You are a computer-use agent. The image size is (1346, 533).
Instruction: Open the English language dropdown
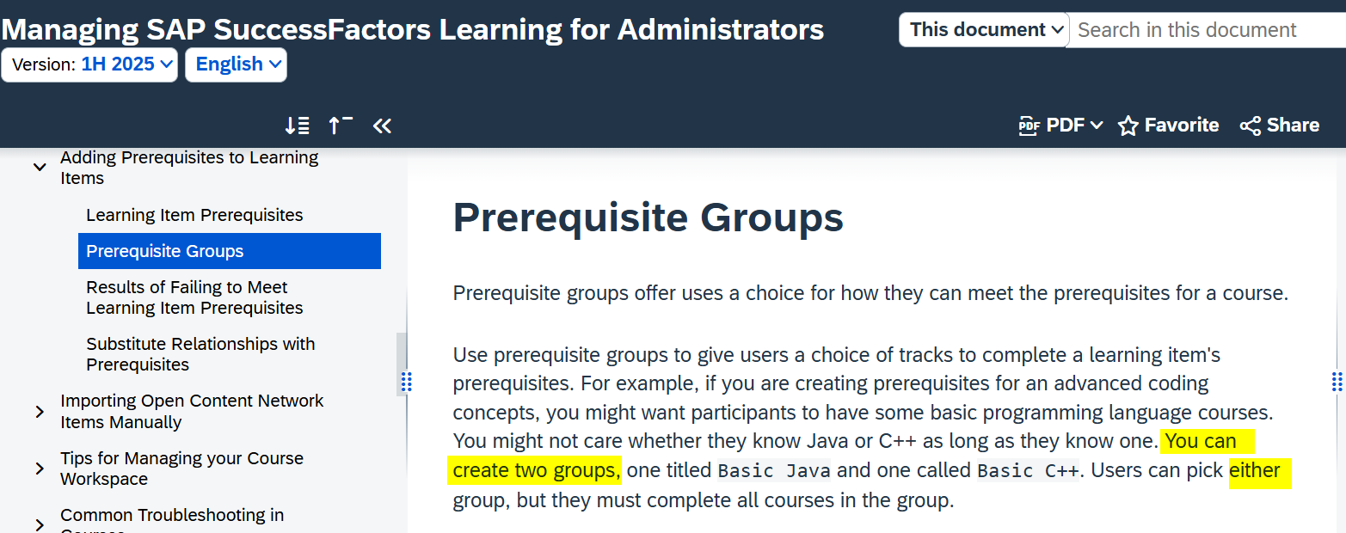[236, 64]
